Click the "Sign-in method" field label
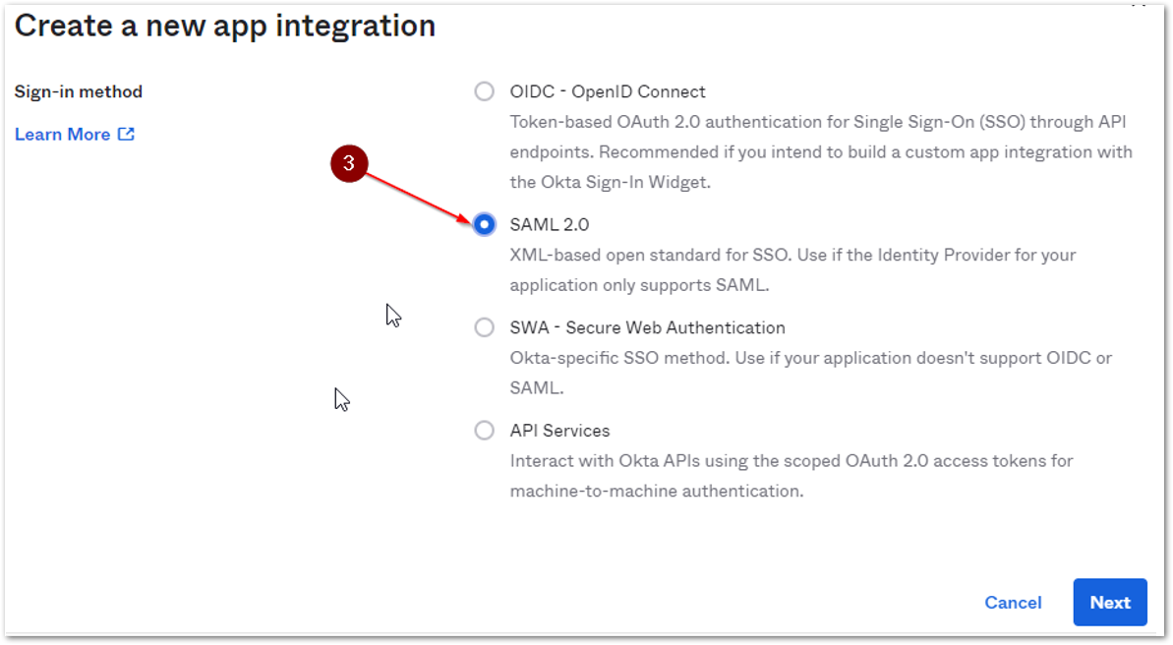Viewport: 1173px width, 645px height. click(79, 91)
